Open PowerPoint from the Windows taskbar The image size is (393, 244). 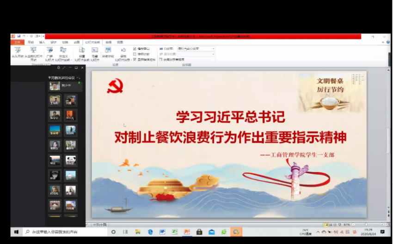187,232
